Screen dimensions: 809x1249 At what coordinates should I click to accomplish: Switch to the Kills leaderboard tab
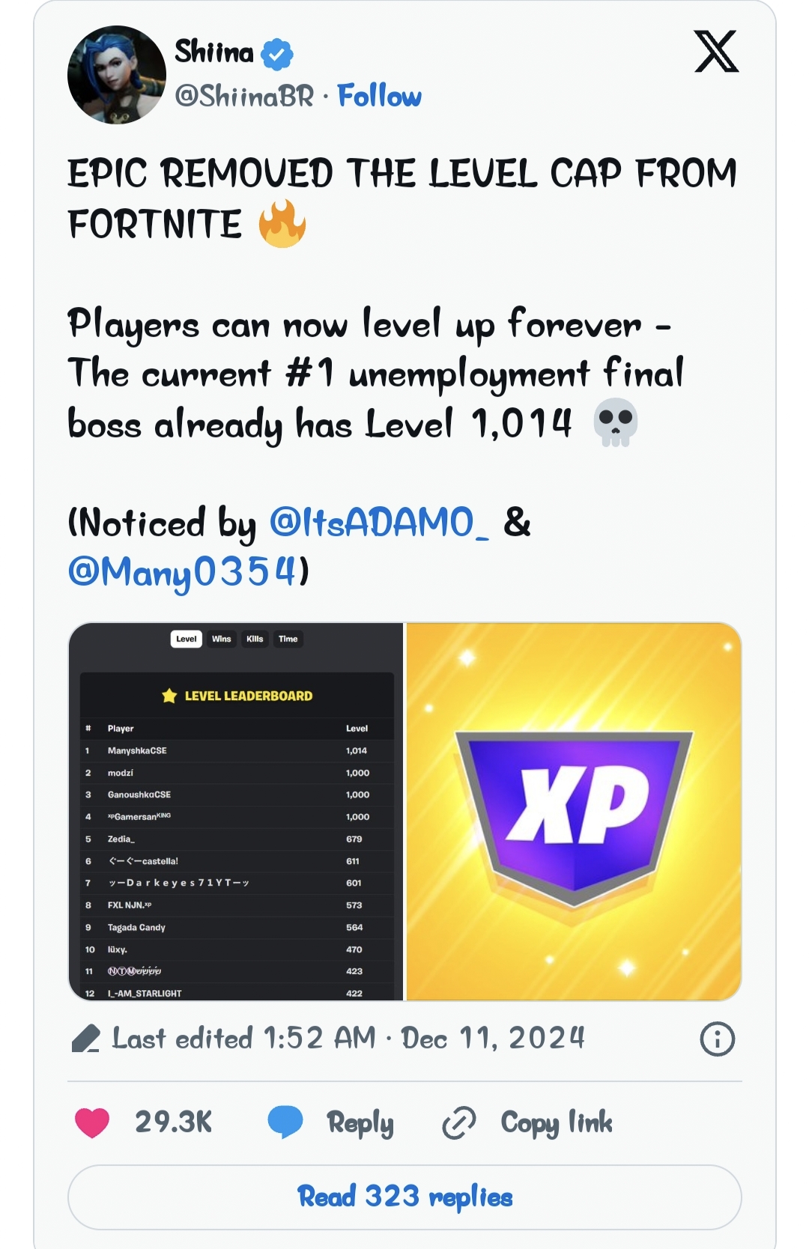tap(255, 639)
